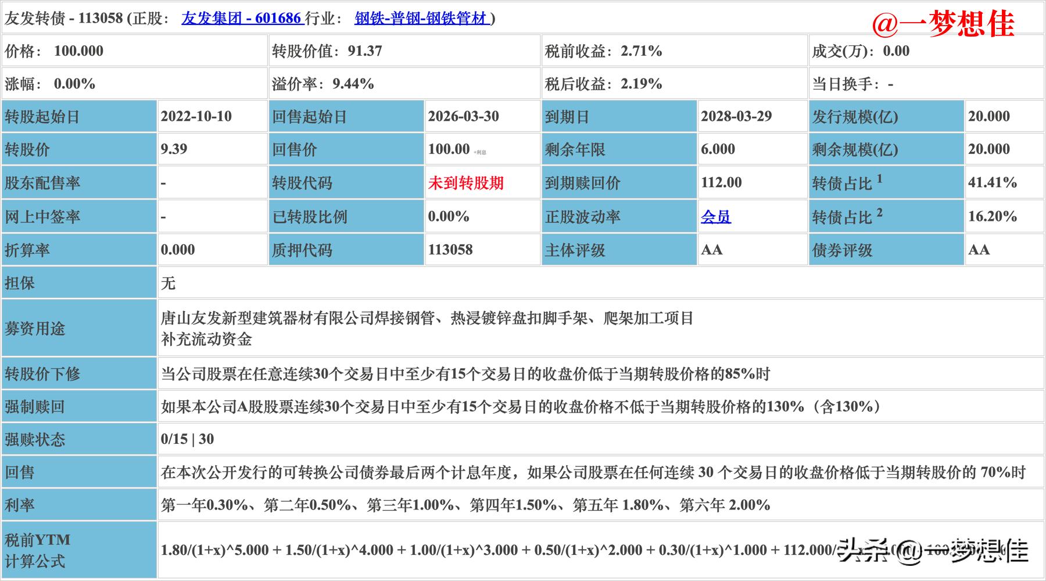Screen dimensions: 1046x581
Task: Select the 转股价值 91.37 cell
Action: click(x=325, y=51)
